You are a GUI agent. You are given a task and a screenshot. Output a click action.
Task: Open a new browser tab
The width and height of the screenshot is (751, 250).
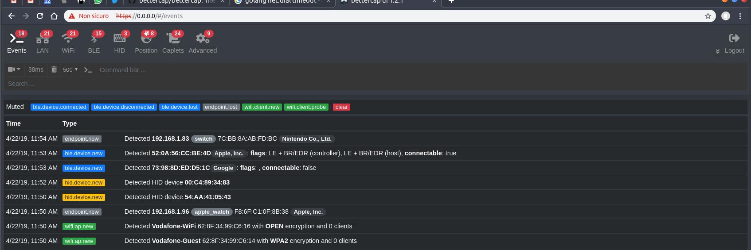click(x=451, y=2)
